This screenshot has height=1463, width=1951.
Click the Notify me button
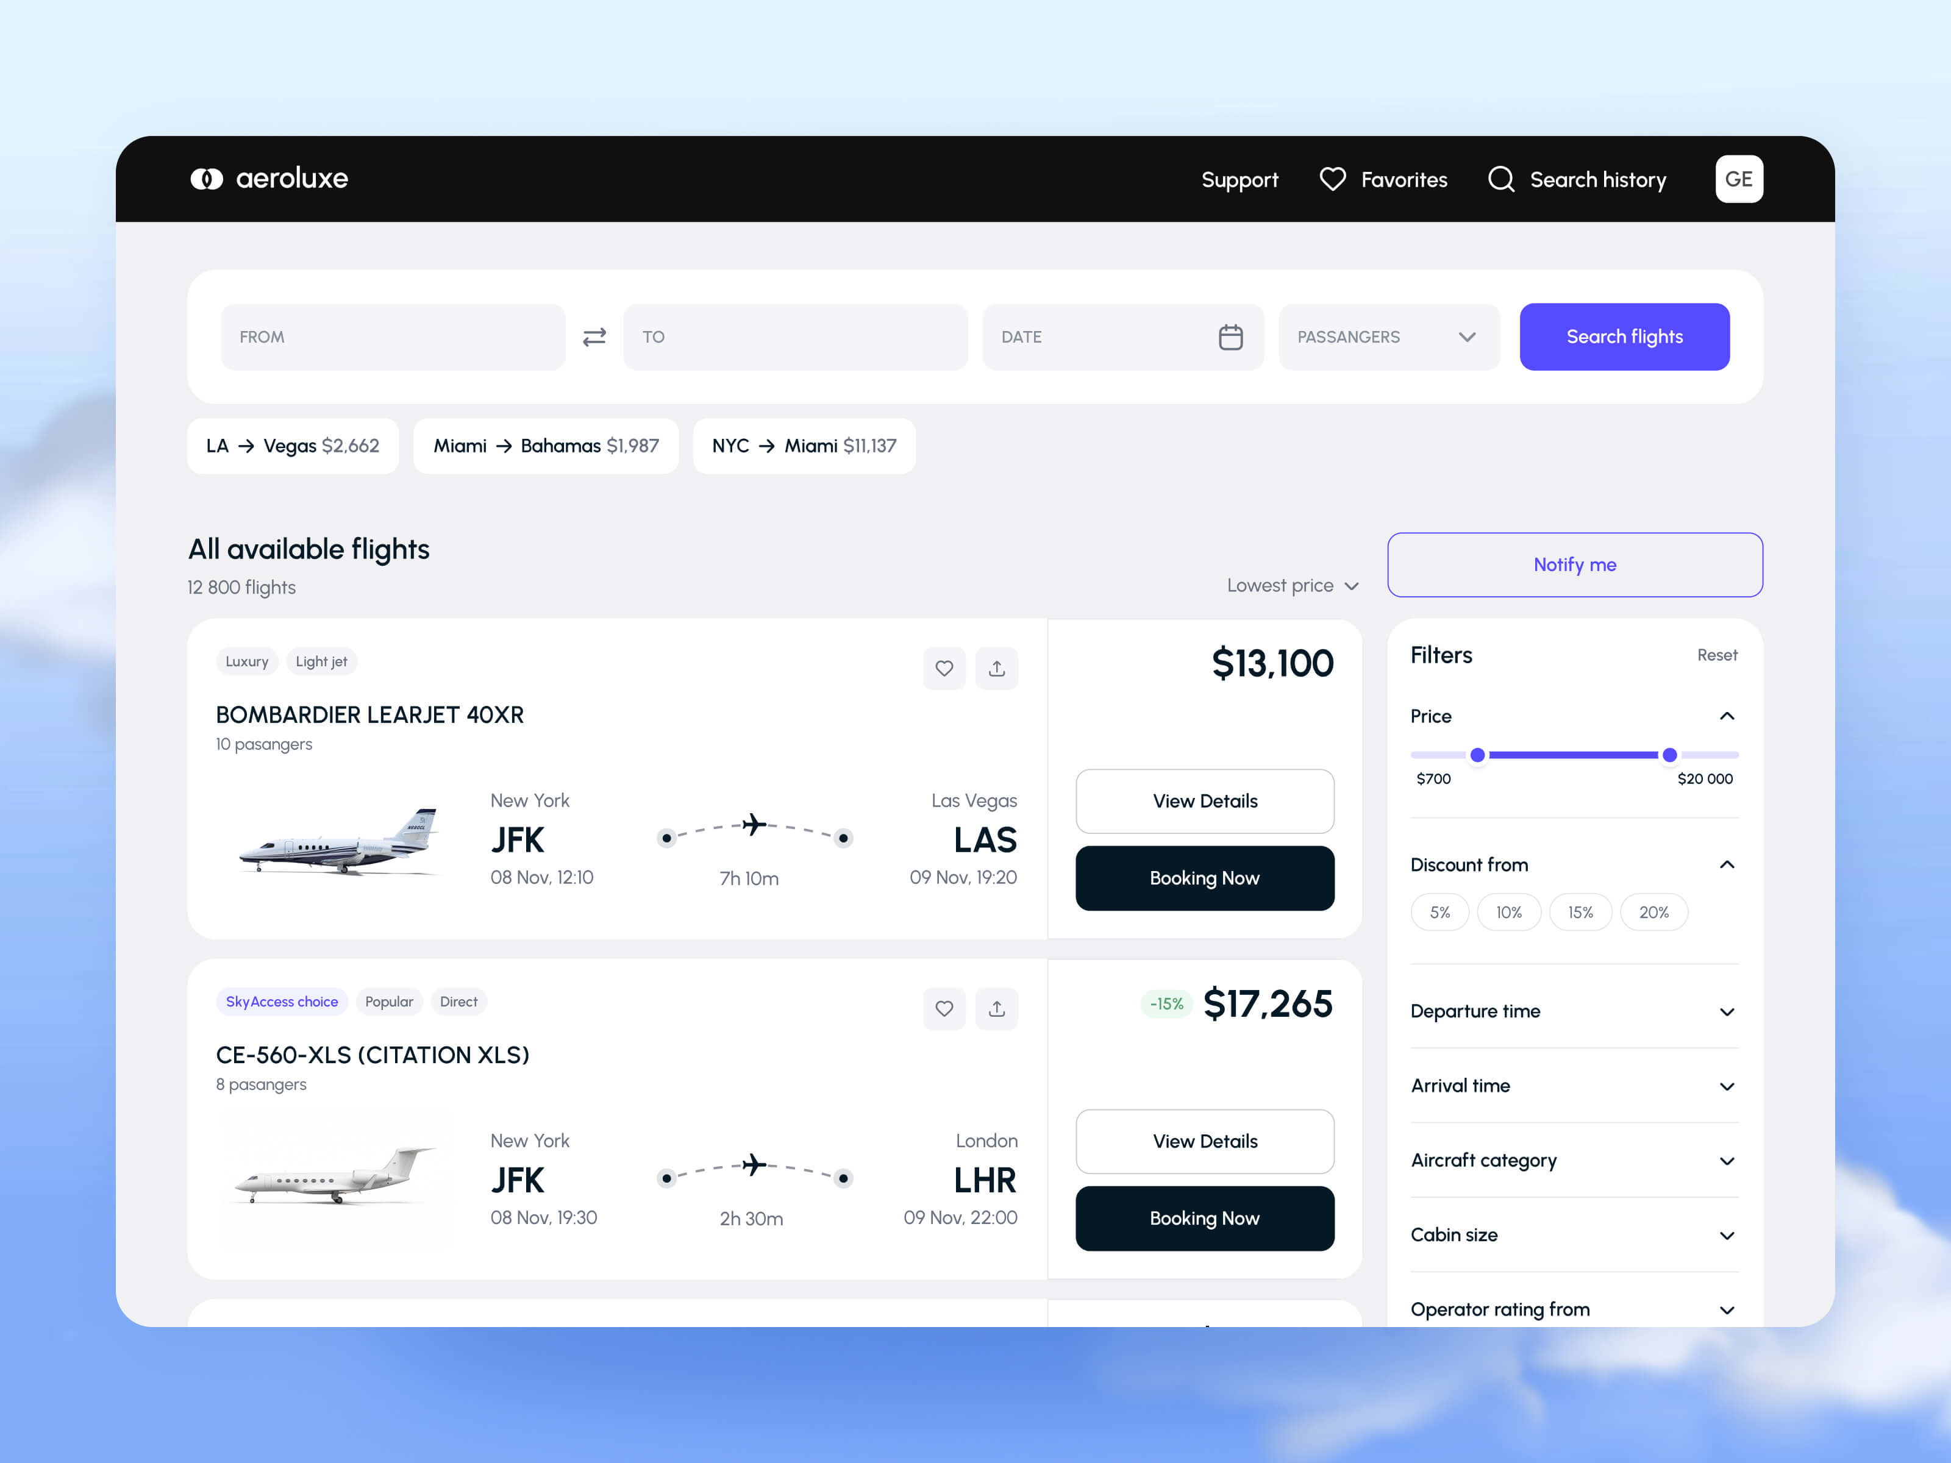tap(1575, 564)
